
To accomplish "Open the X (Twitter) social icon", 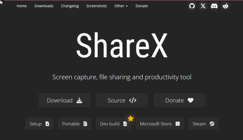I will point(203,6).
